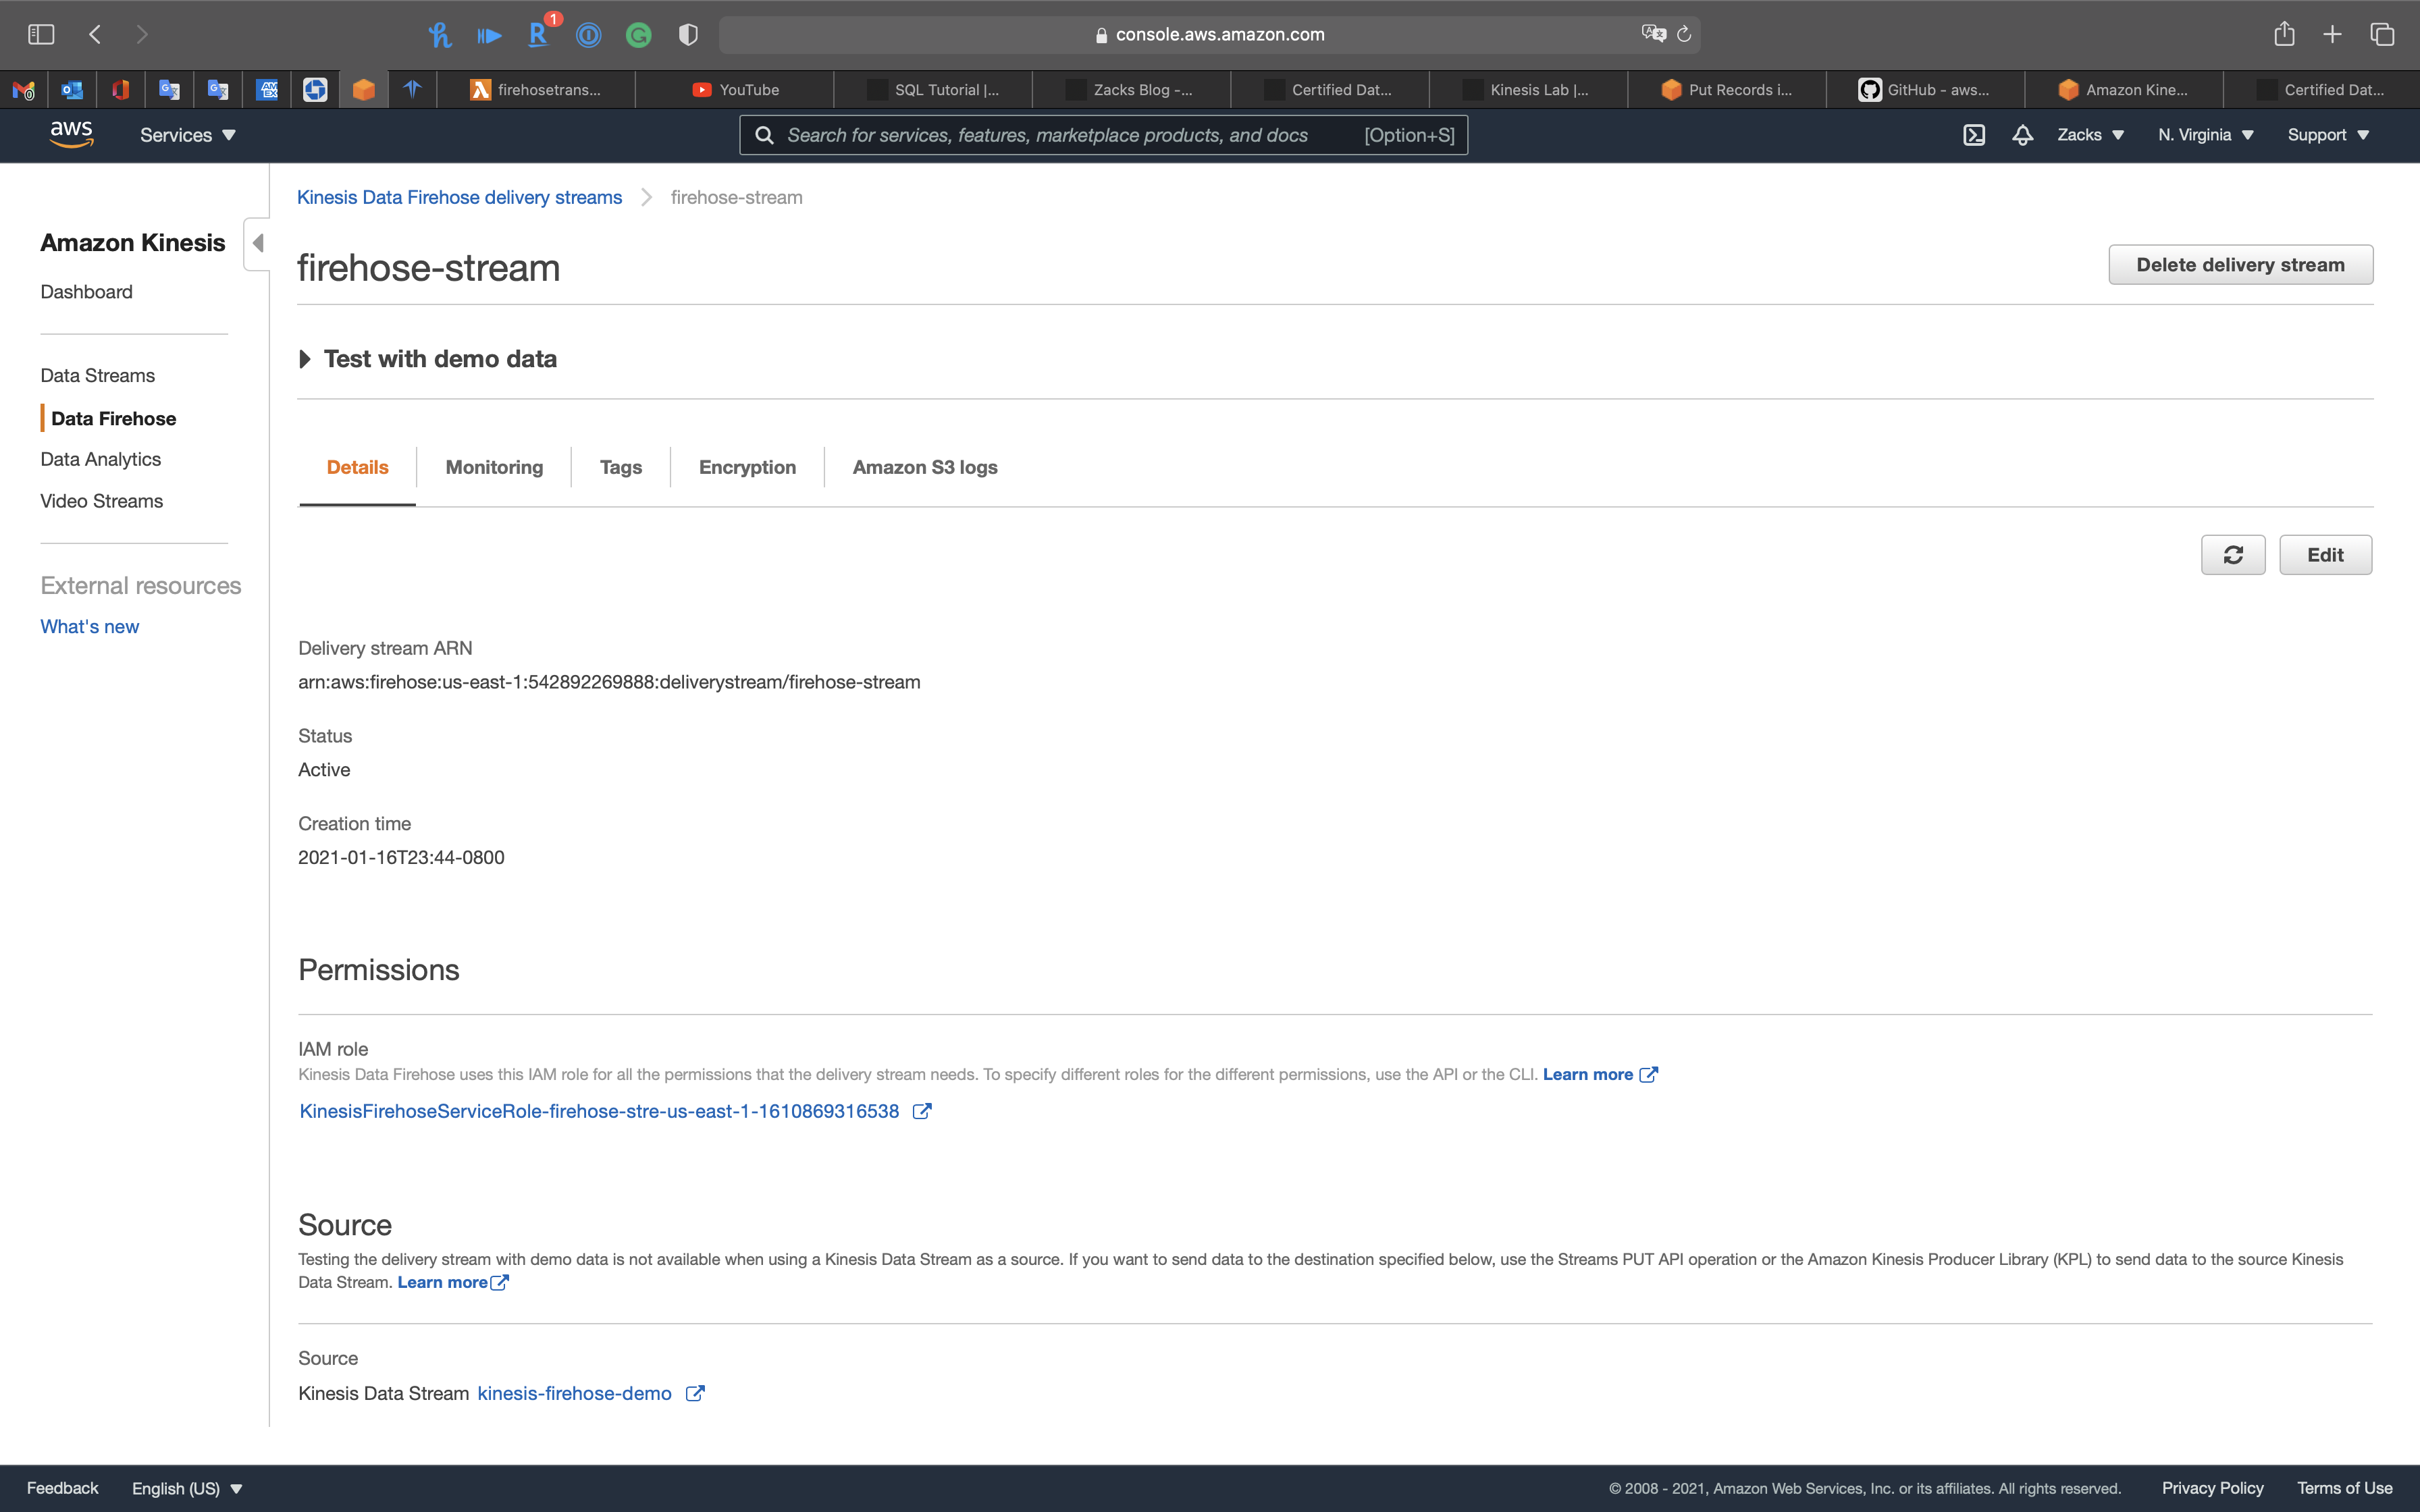
Task: Open the Services dropdown menu
Action: click(x=187, y=135)
